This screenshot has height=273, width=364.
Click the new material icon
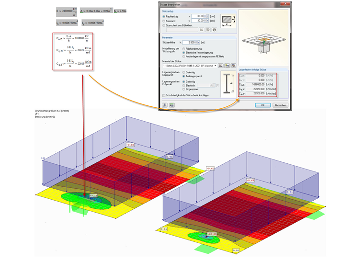tap(227, 66)
